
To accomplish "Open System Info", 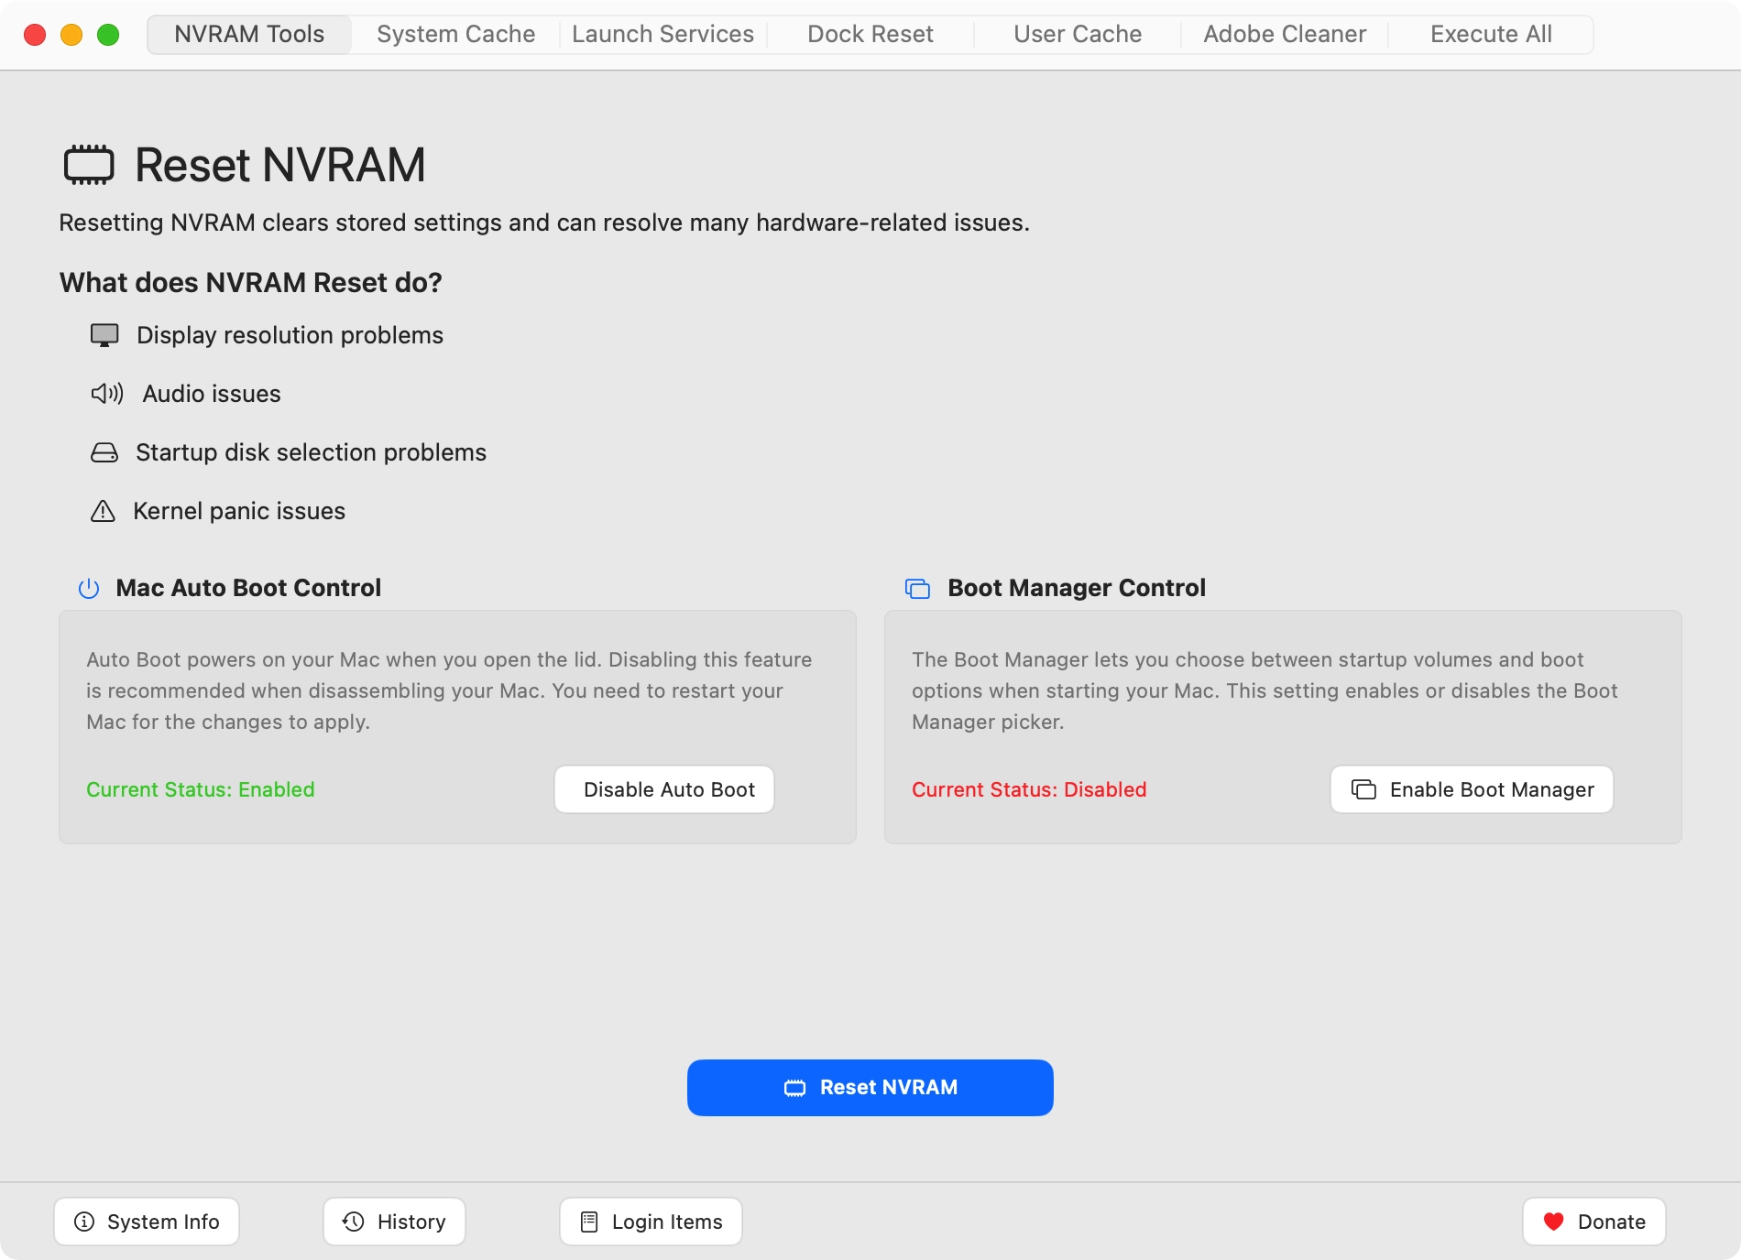I will point(147,1222).
